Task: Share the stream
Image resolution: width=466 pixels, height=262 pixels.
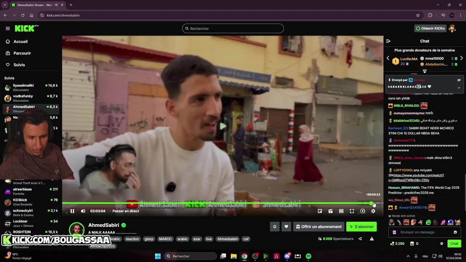Action: click(x=360, y=239)
